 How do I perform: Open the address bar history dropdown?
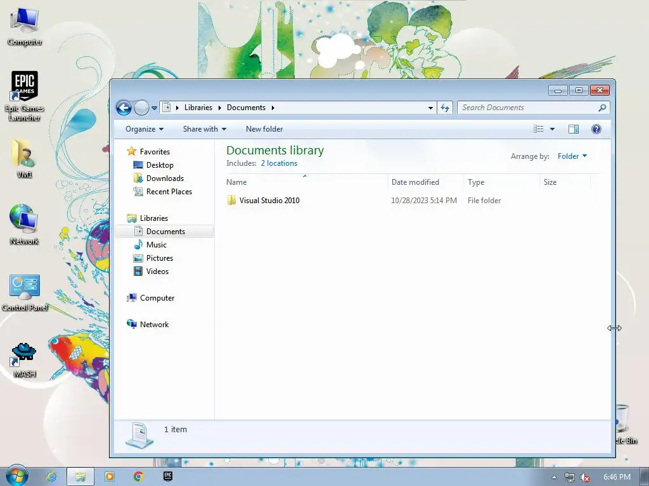click(x=430, y=108)
